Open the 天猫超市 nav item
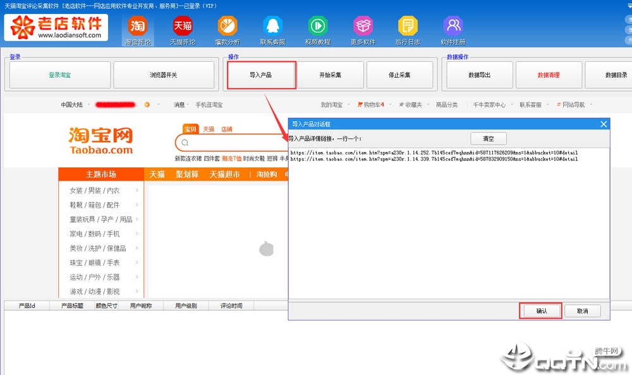The image size is (632, 375). point(224,174)
